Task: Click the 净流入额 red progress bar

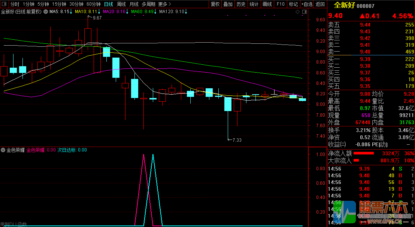Action: click(364, 153)
